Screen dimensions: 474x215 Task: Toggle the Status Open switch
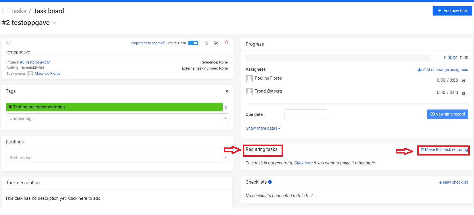[193, 43]
